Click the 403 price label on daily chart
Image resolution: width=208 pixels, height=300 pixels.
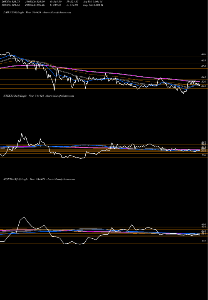(x=203, y=60)
